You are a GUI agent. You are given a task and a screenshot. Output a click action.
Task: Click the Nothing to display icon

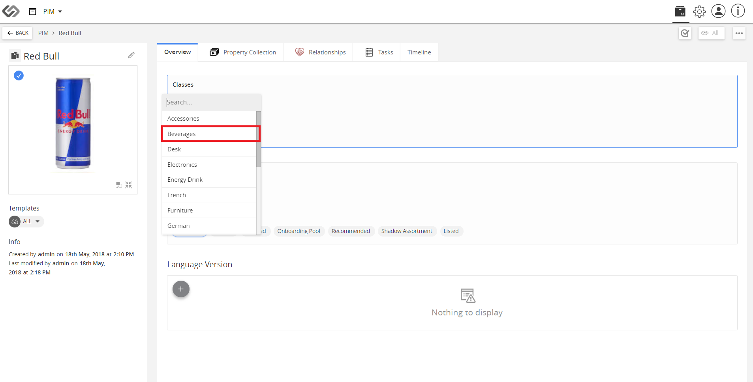pyautogui.click(x=468, y=296)
